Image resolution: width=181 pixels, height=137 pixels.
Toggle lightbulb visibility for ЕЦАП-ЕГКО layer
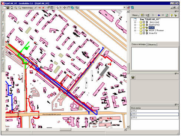pyautogui.click(x=144, y=25)
